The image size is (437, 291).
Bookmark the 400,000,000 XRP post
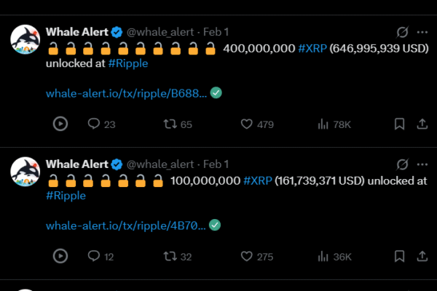pyautogui.click(x=399, y=124)
